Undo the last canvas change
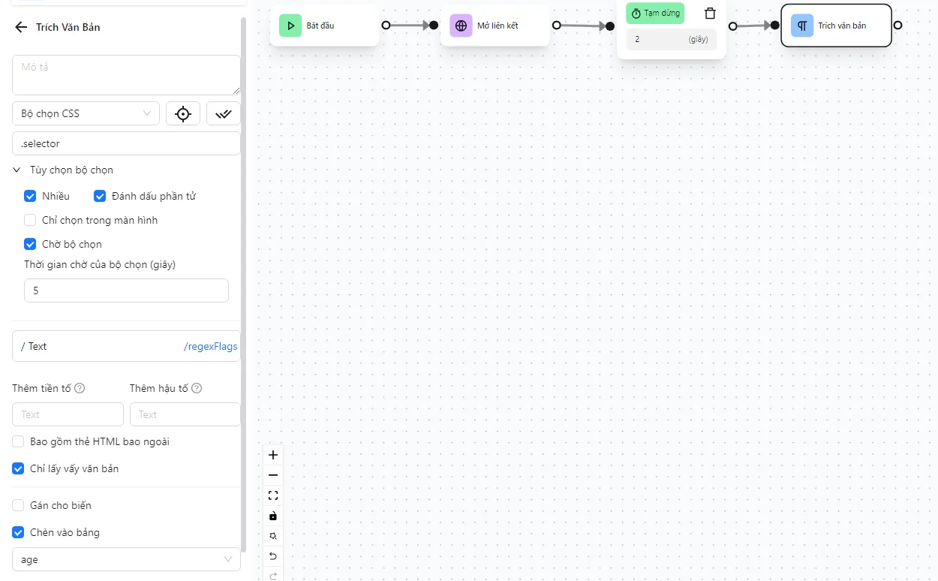 pyautogui.click(x=273, y=555)
